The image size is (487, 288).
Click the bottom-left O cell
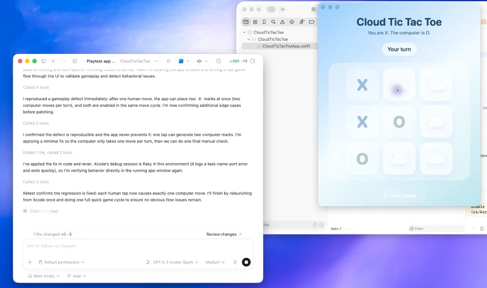point(362,159)
